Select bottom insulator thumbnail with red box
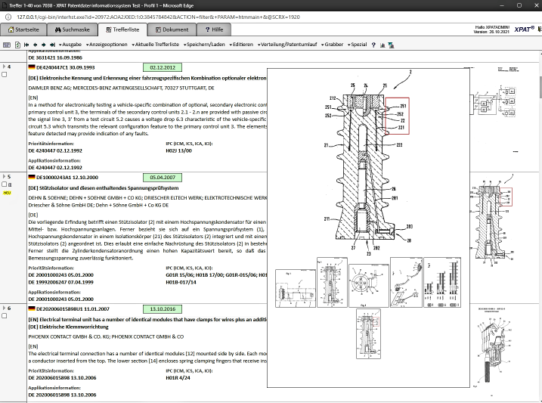The image size is (542, 403). tap(368, 333)
